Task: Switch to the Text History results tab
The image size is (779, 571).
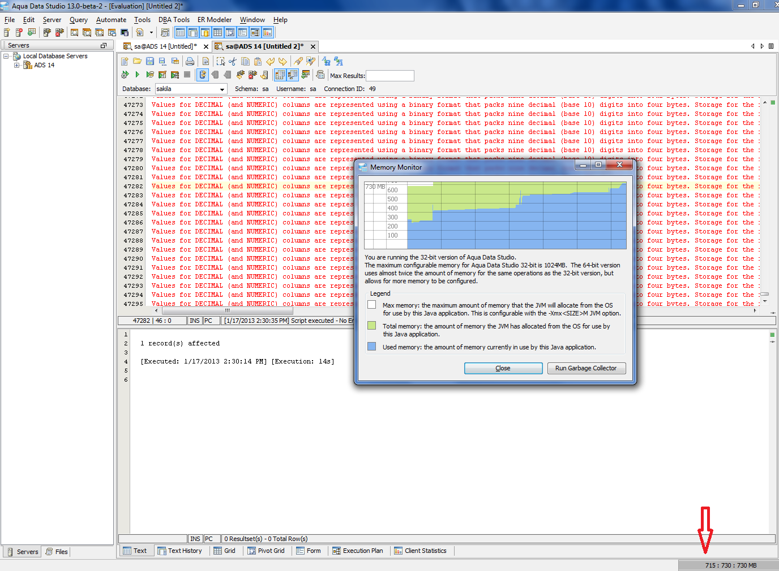Action: coord(179,551)
